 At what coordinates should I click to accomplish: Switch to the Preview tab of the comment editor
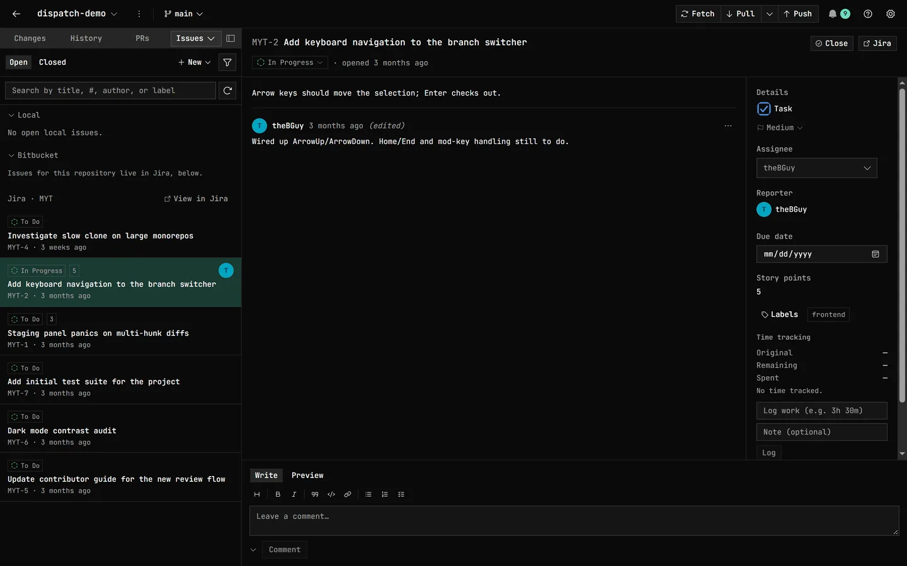click(307, 475)
